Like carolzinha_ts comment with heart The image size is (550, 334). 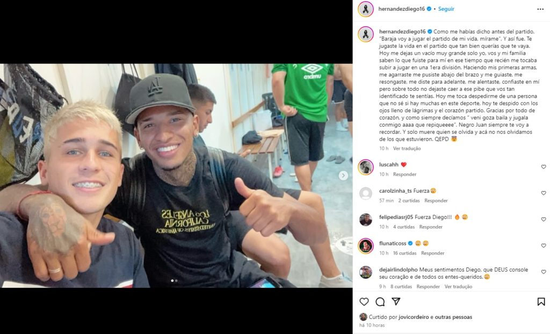click(x=544, y=193)
